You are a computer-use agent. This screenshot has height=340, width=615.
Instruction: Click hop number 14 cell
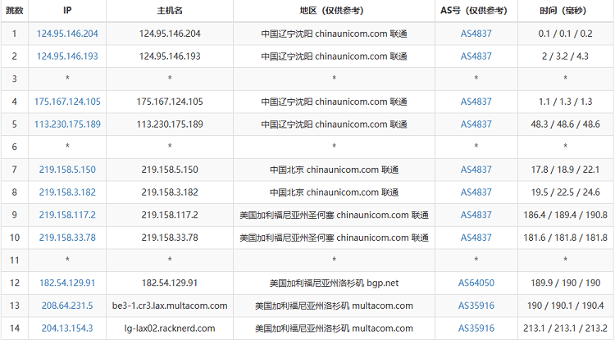click(15, 329)
